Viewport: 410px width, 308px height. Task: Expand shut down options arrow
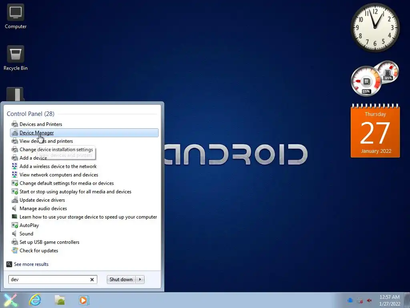pos(140,280)
